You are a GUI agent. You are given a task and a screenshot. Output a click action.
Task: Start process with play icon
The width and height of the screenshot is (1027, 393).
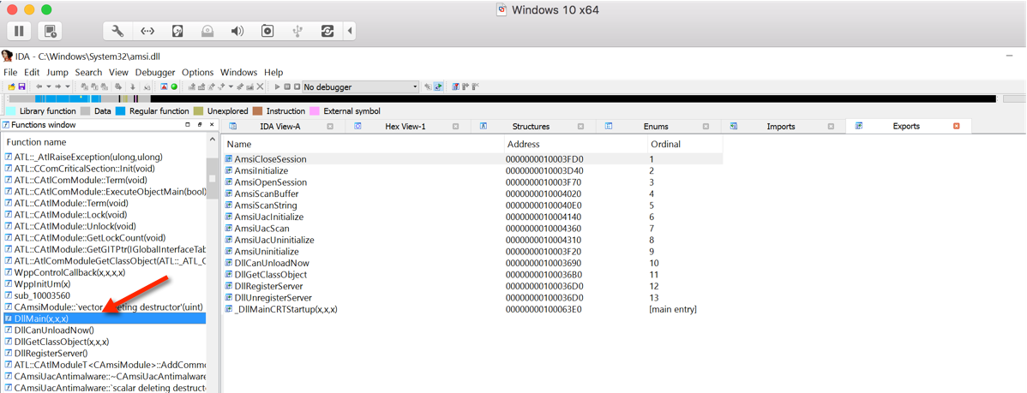[278, 86]
